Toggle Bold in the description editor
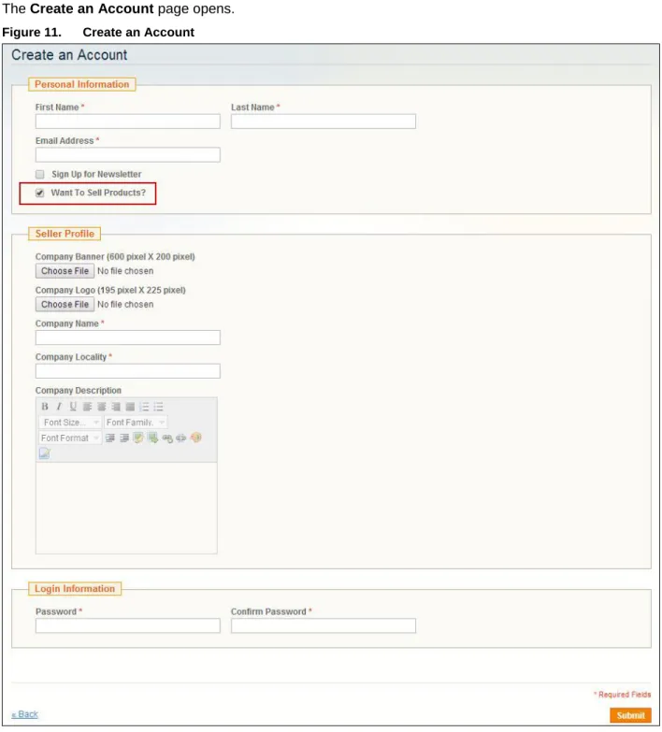 (x=45, y=407)
